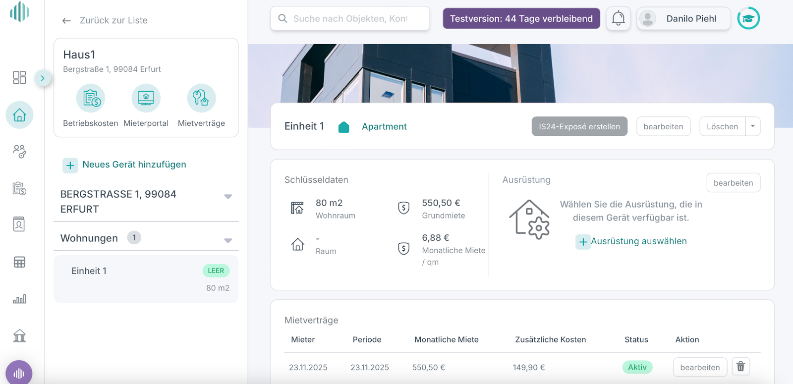Open the bank building sidebar icon
Viewport: 793px width, 384px height.
[19, 335]
